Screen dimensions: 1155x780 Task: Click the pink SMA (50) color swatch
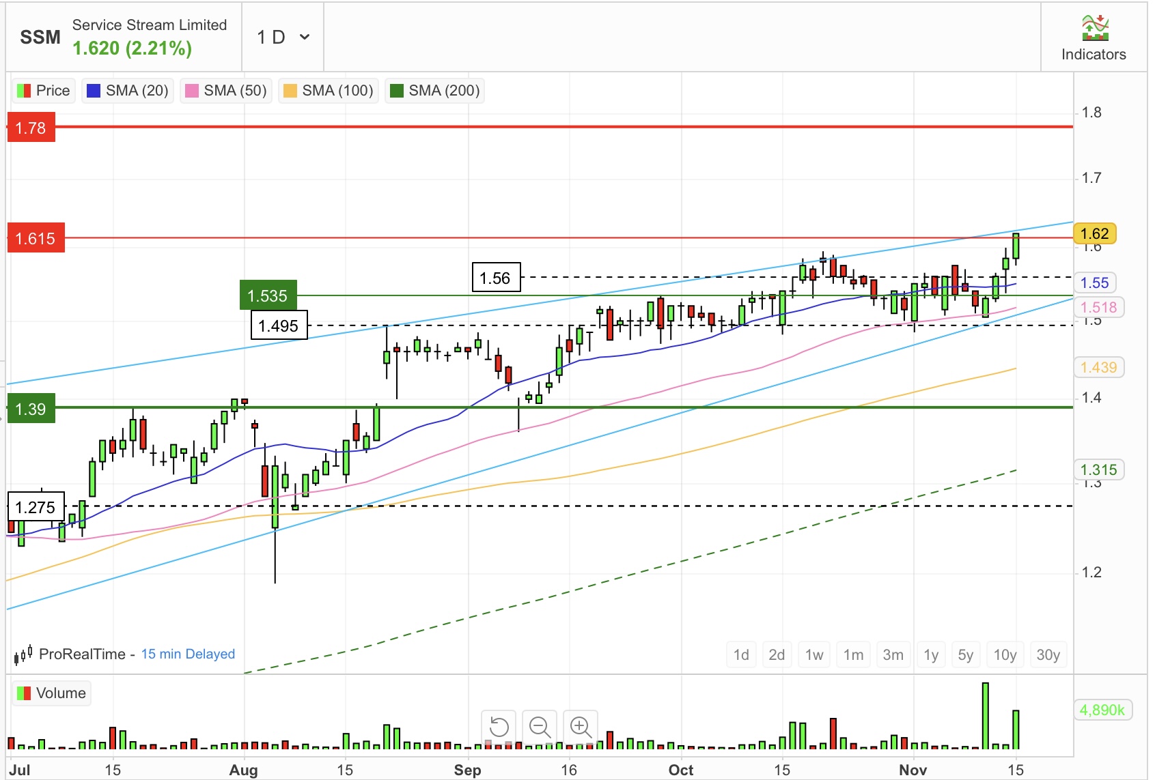click(192, 91)
